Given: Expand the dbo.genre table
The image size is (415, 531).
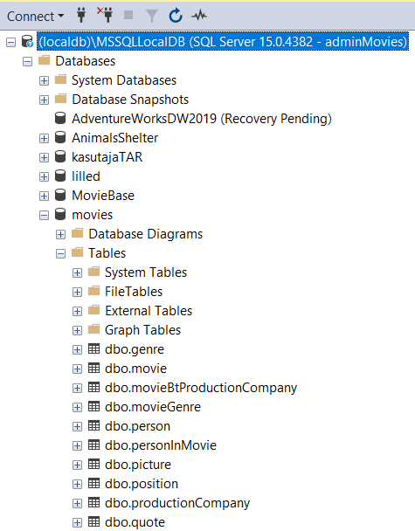Looking at the screenshot, I should 77,349.
